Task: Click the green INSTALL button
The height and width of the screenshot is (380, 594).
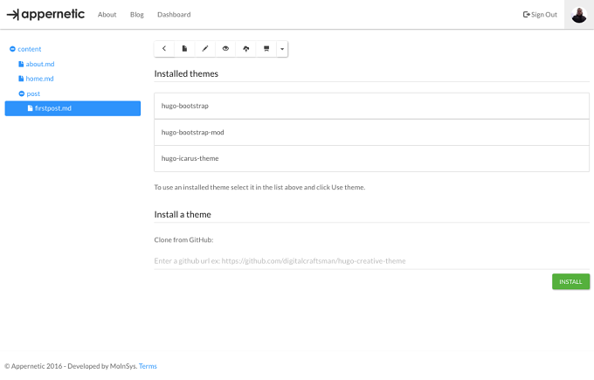Action: (570, 281)
